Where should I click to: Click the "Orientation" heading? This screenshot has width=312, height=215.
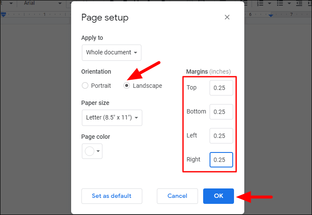[96, 72]
